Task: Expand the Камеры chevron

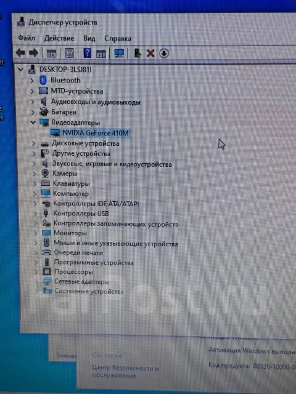Action: 35,174
